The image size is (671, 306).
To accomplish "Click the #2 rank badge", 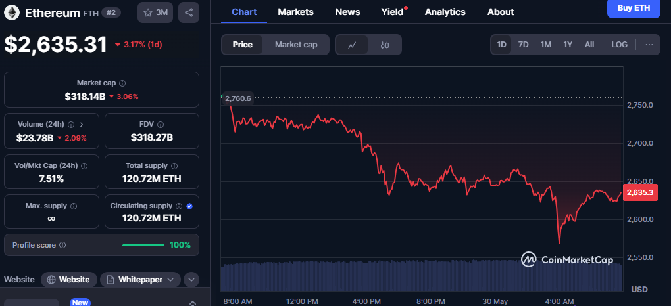I will [111, 13].
